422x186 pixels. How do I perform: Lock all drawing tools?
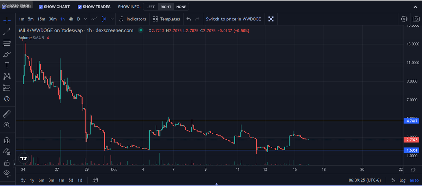(x=7, y=162)
